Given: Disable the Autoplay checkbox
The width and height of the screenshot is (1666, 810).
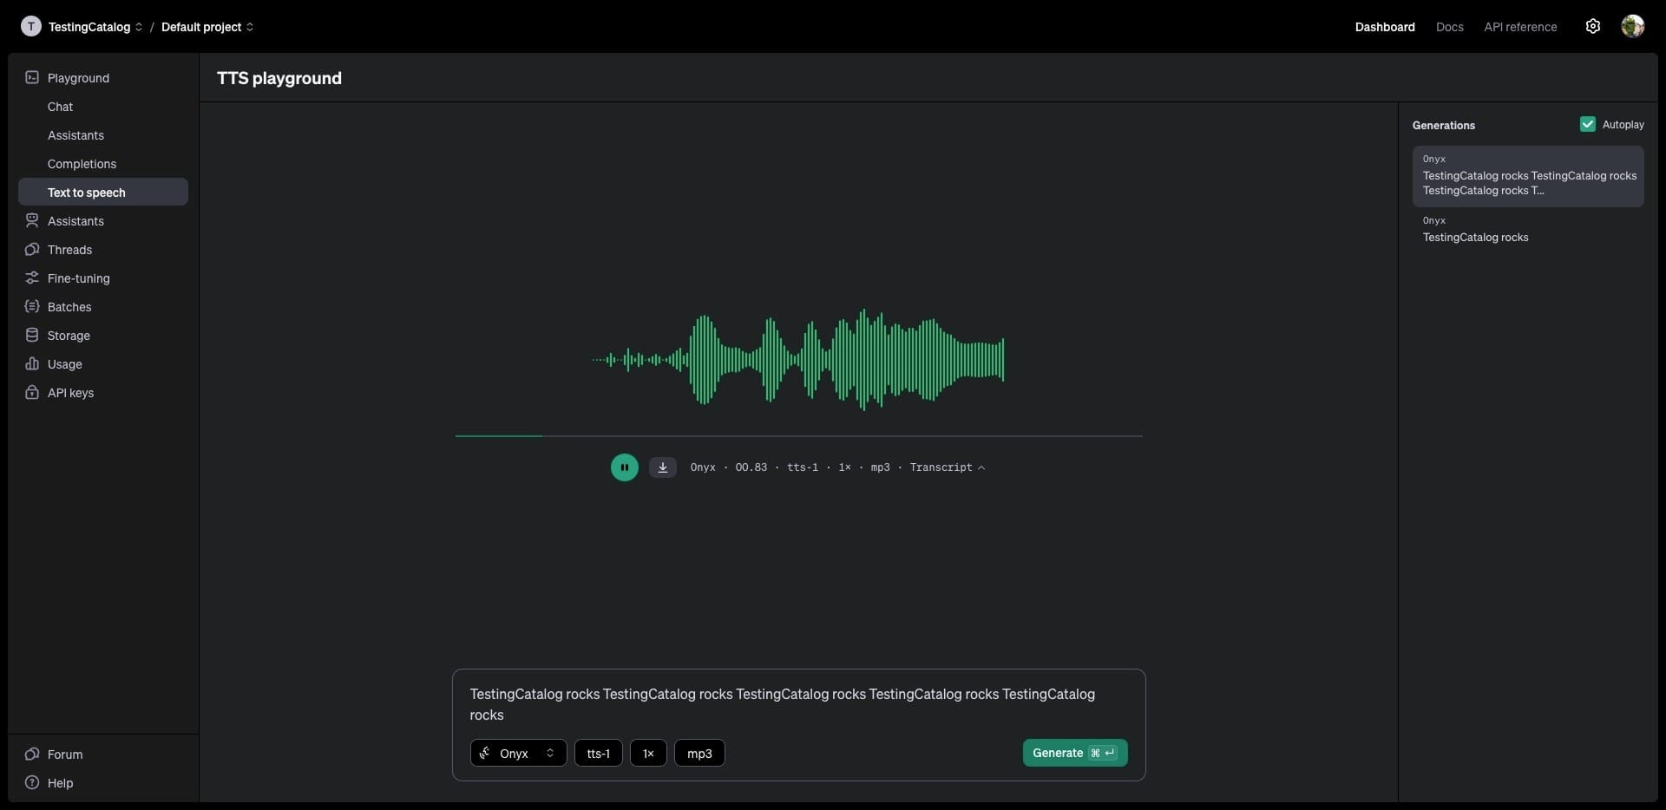Looking at the screenshot, I should click(x=1587, y=124).
